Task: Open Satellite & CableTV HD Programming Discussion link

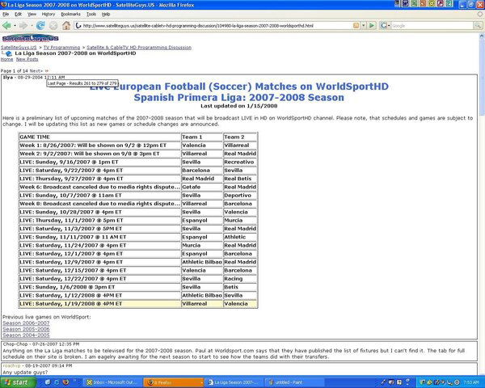Action: (x=139, y=48)
